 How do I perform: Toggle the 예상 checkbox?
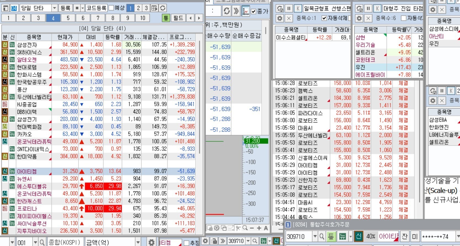(x=111, y=8)
